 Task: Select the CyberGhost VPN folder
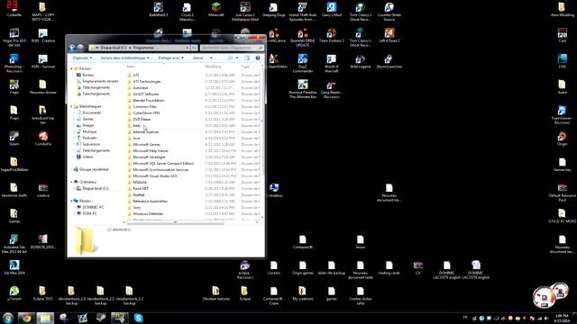point(146,112)
